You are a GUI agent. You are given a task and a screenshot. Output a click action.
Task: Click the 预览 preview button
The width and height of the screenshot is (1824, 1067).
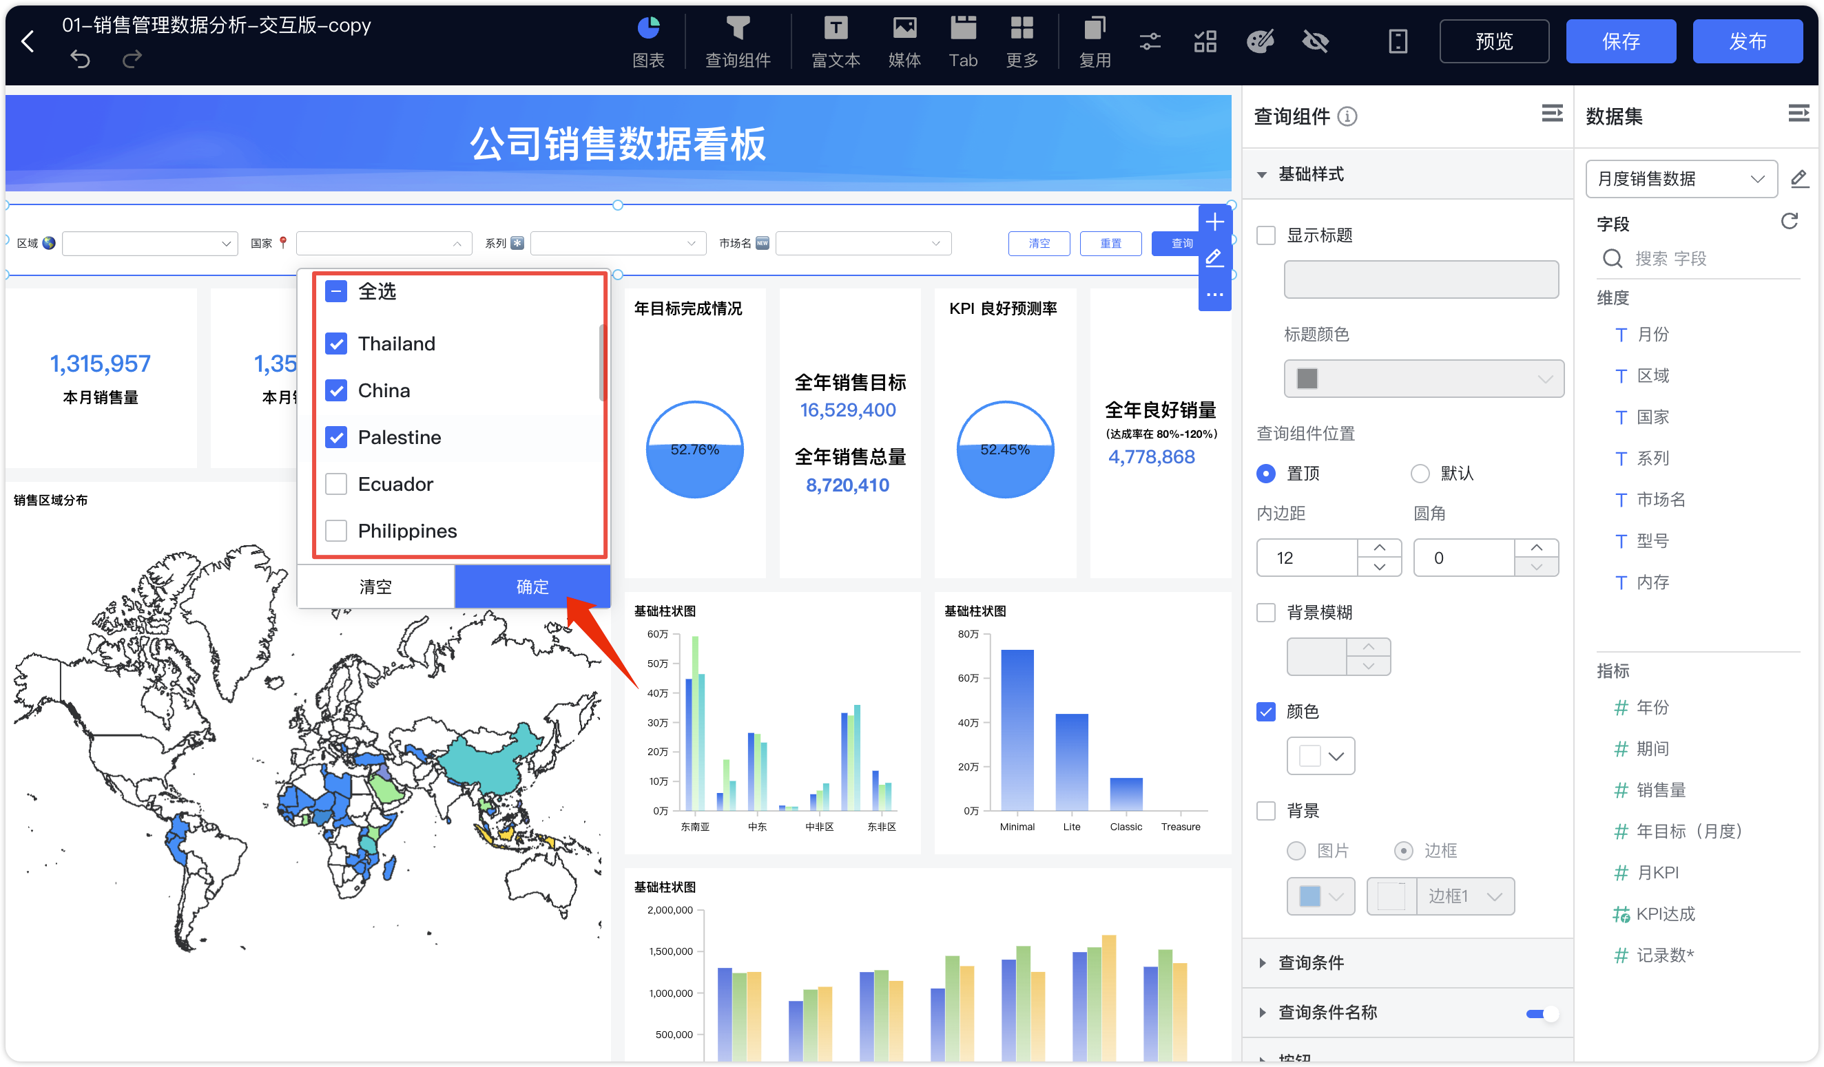click(1493, 41)
